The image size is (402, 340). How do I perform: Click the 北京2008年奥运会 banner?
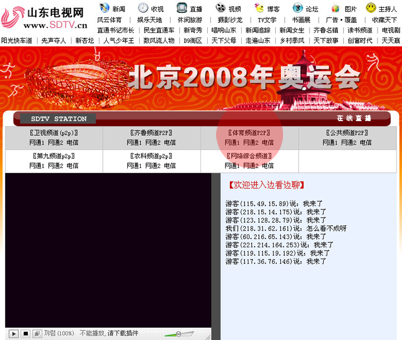201,79
